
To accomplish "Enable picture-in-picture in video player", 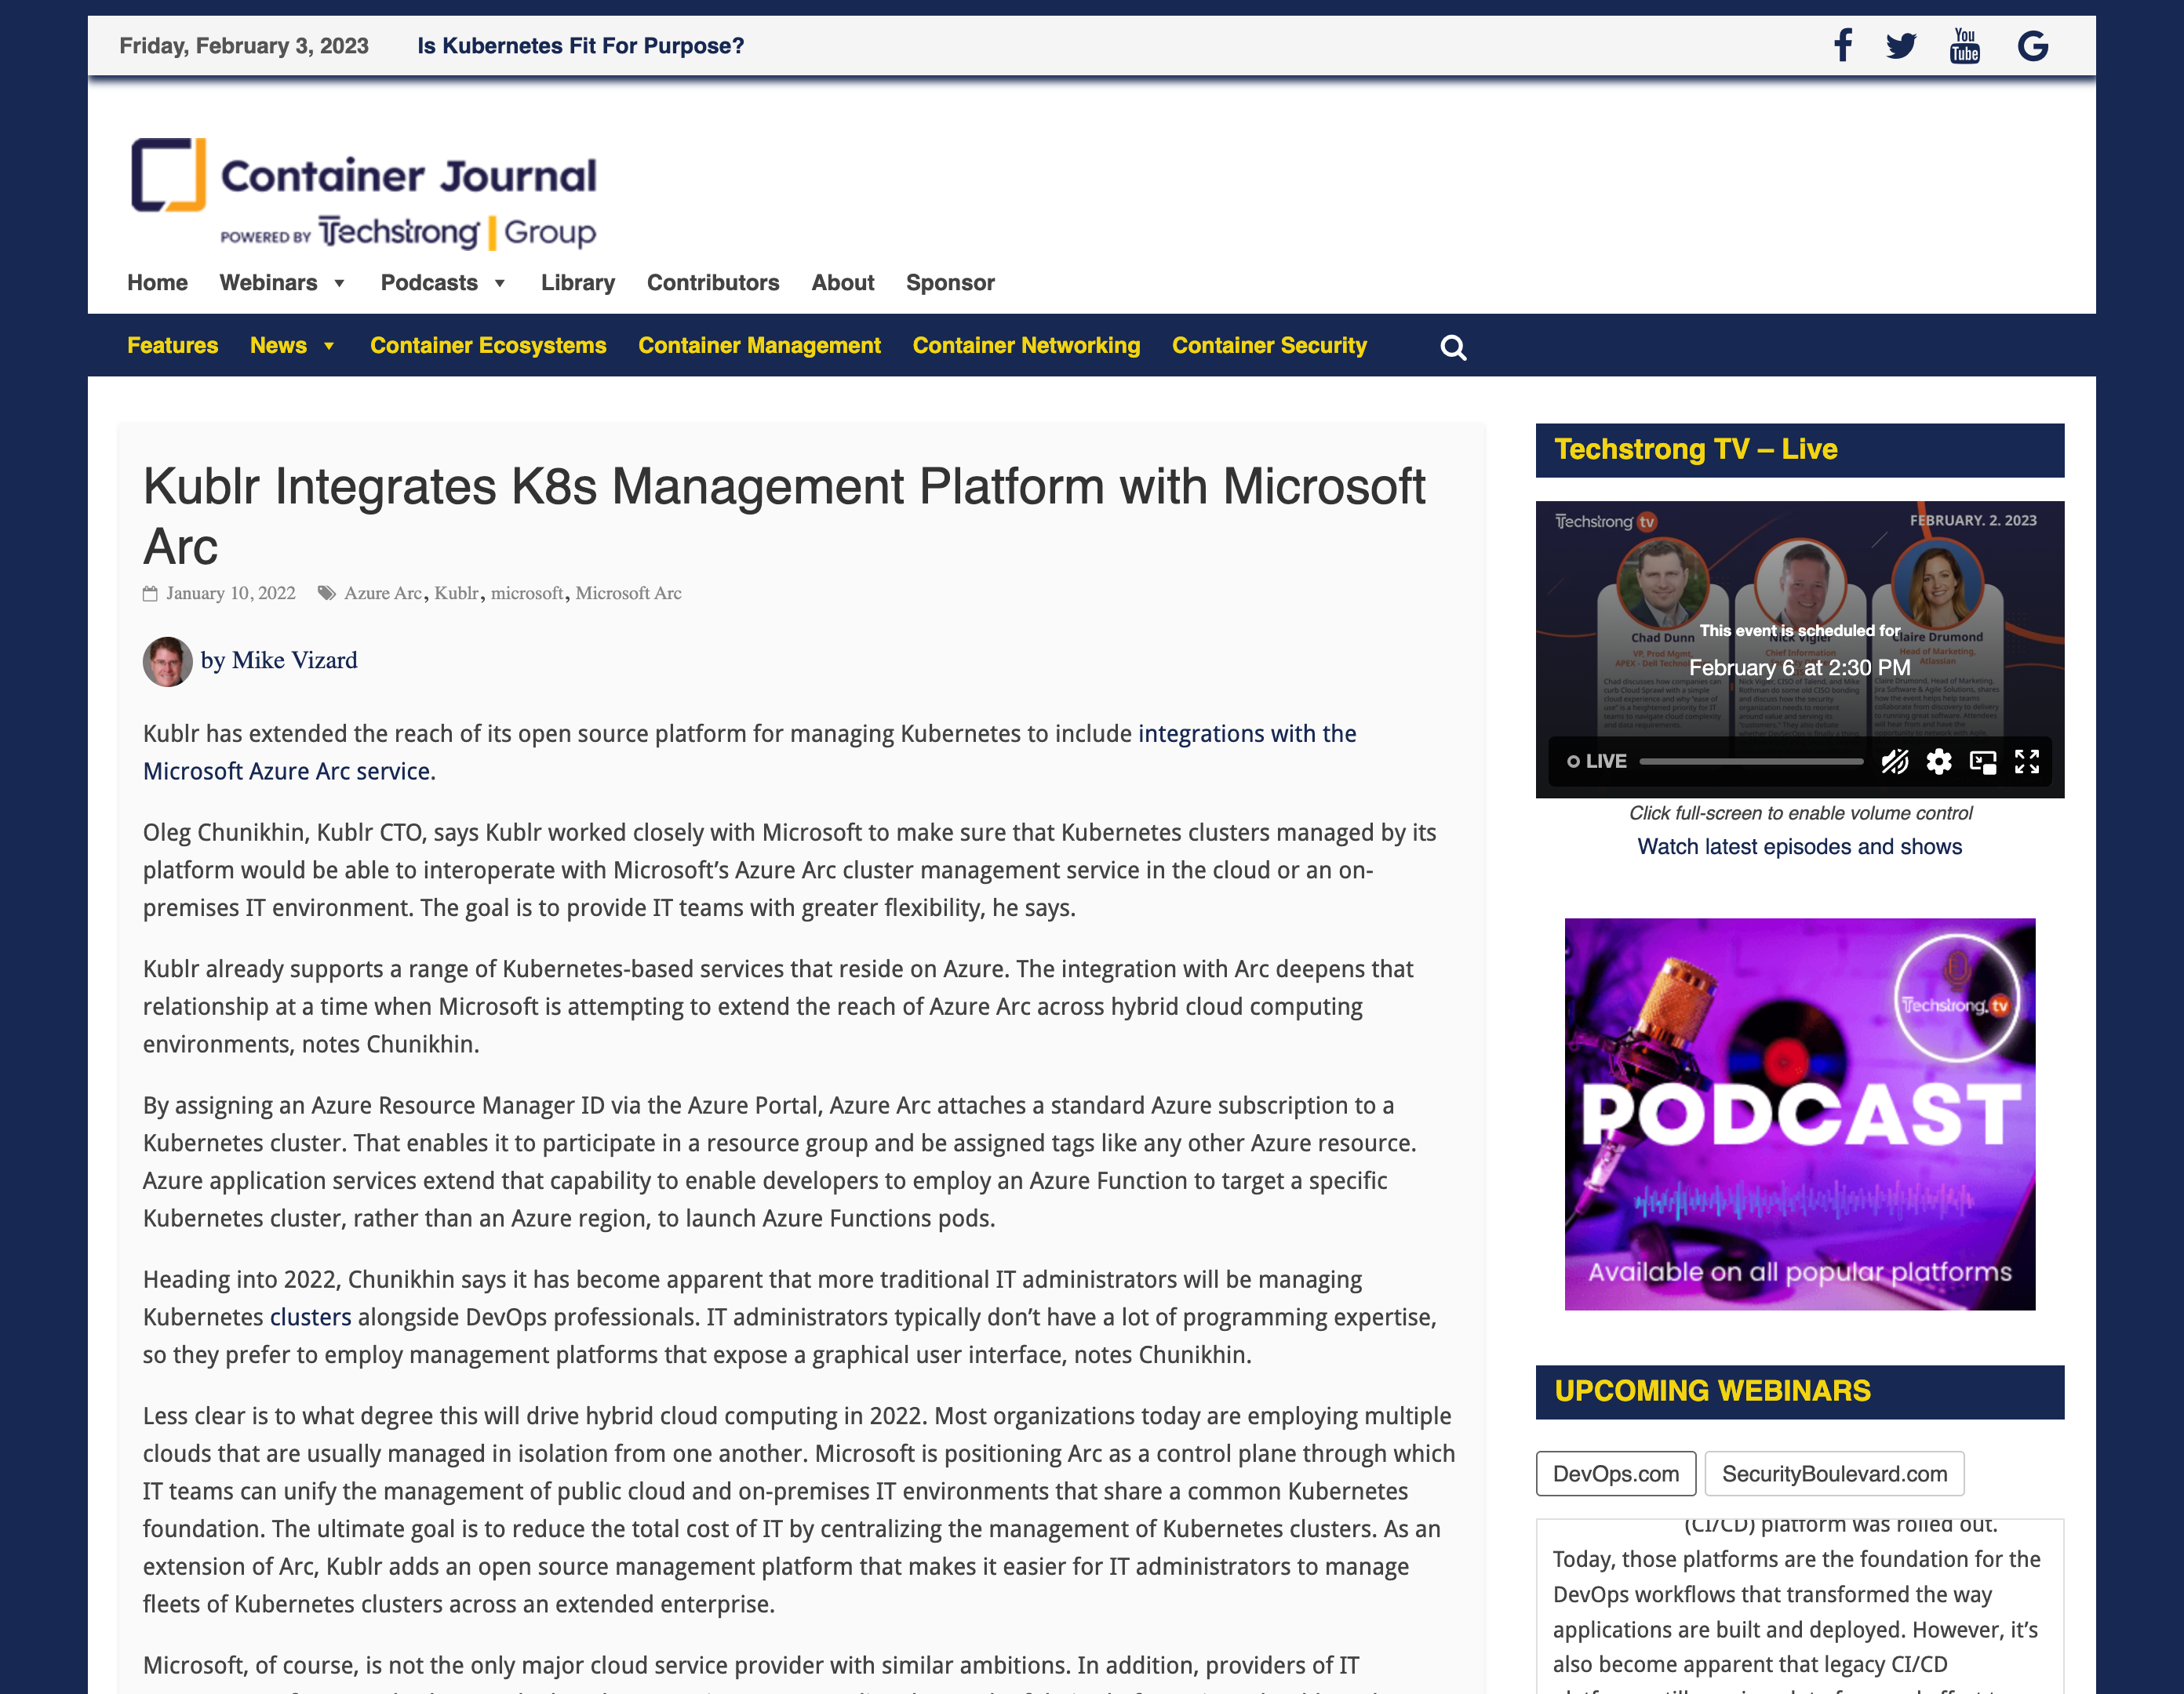I will click(1983, 762).
